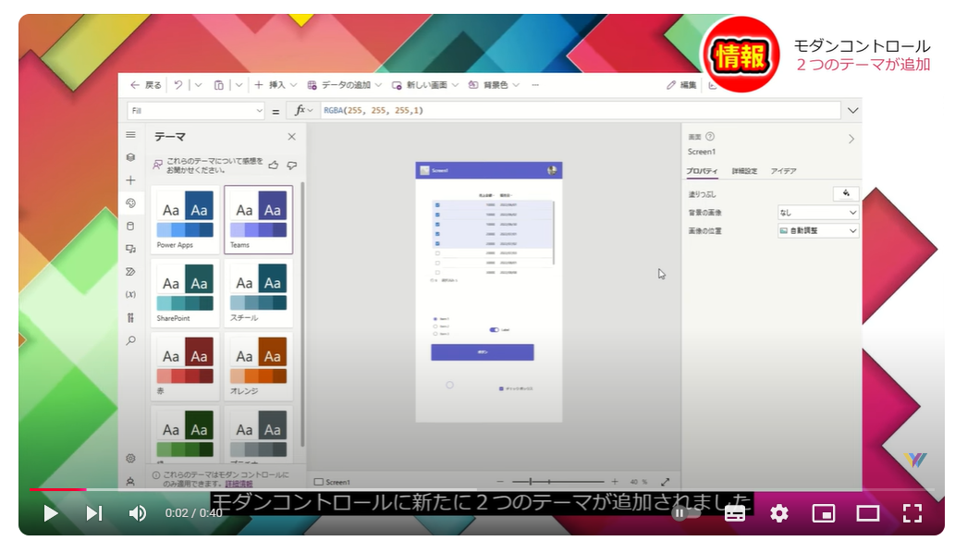
Task: Open the 新しい画面 menu
Action: [425, 85]
